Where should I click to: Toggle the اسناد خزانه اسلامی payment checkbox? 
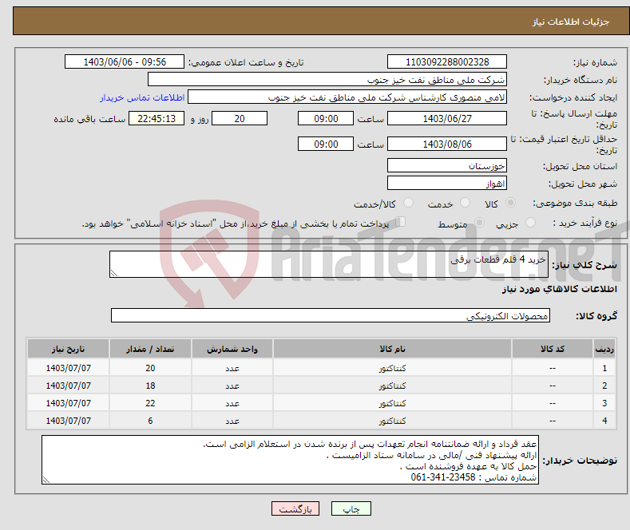pos(400,222)
